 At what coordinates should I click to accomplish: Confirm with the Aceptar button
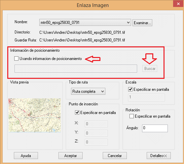click(70, 156)
